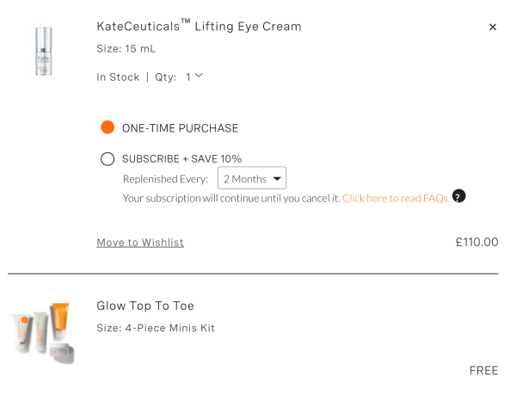
Task: Expand the quantity chevron arrow
Action: [200, 76]
